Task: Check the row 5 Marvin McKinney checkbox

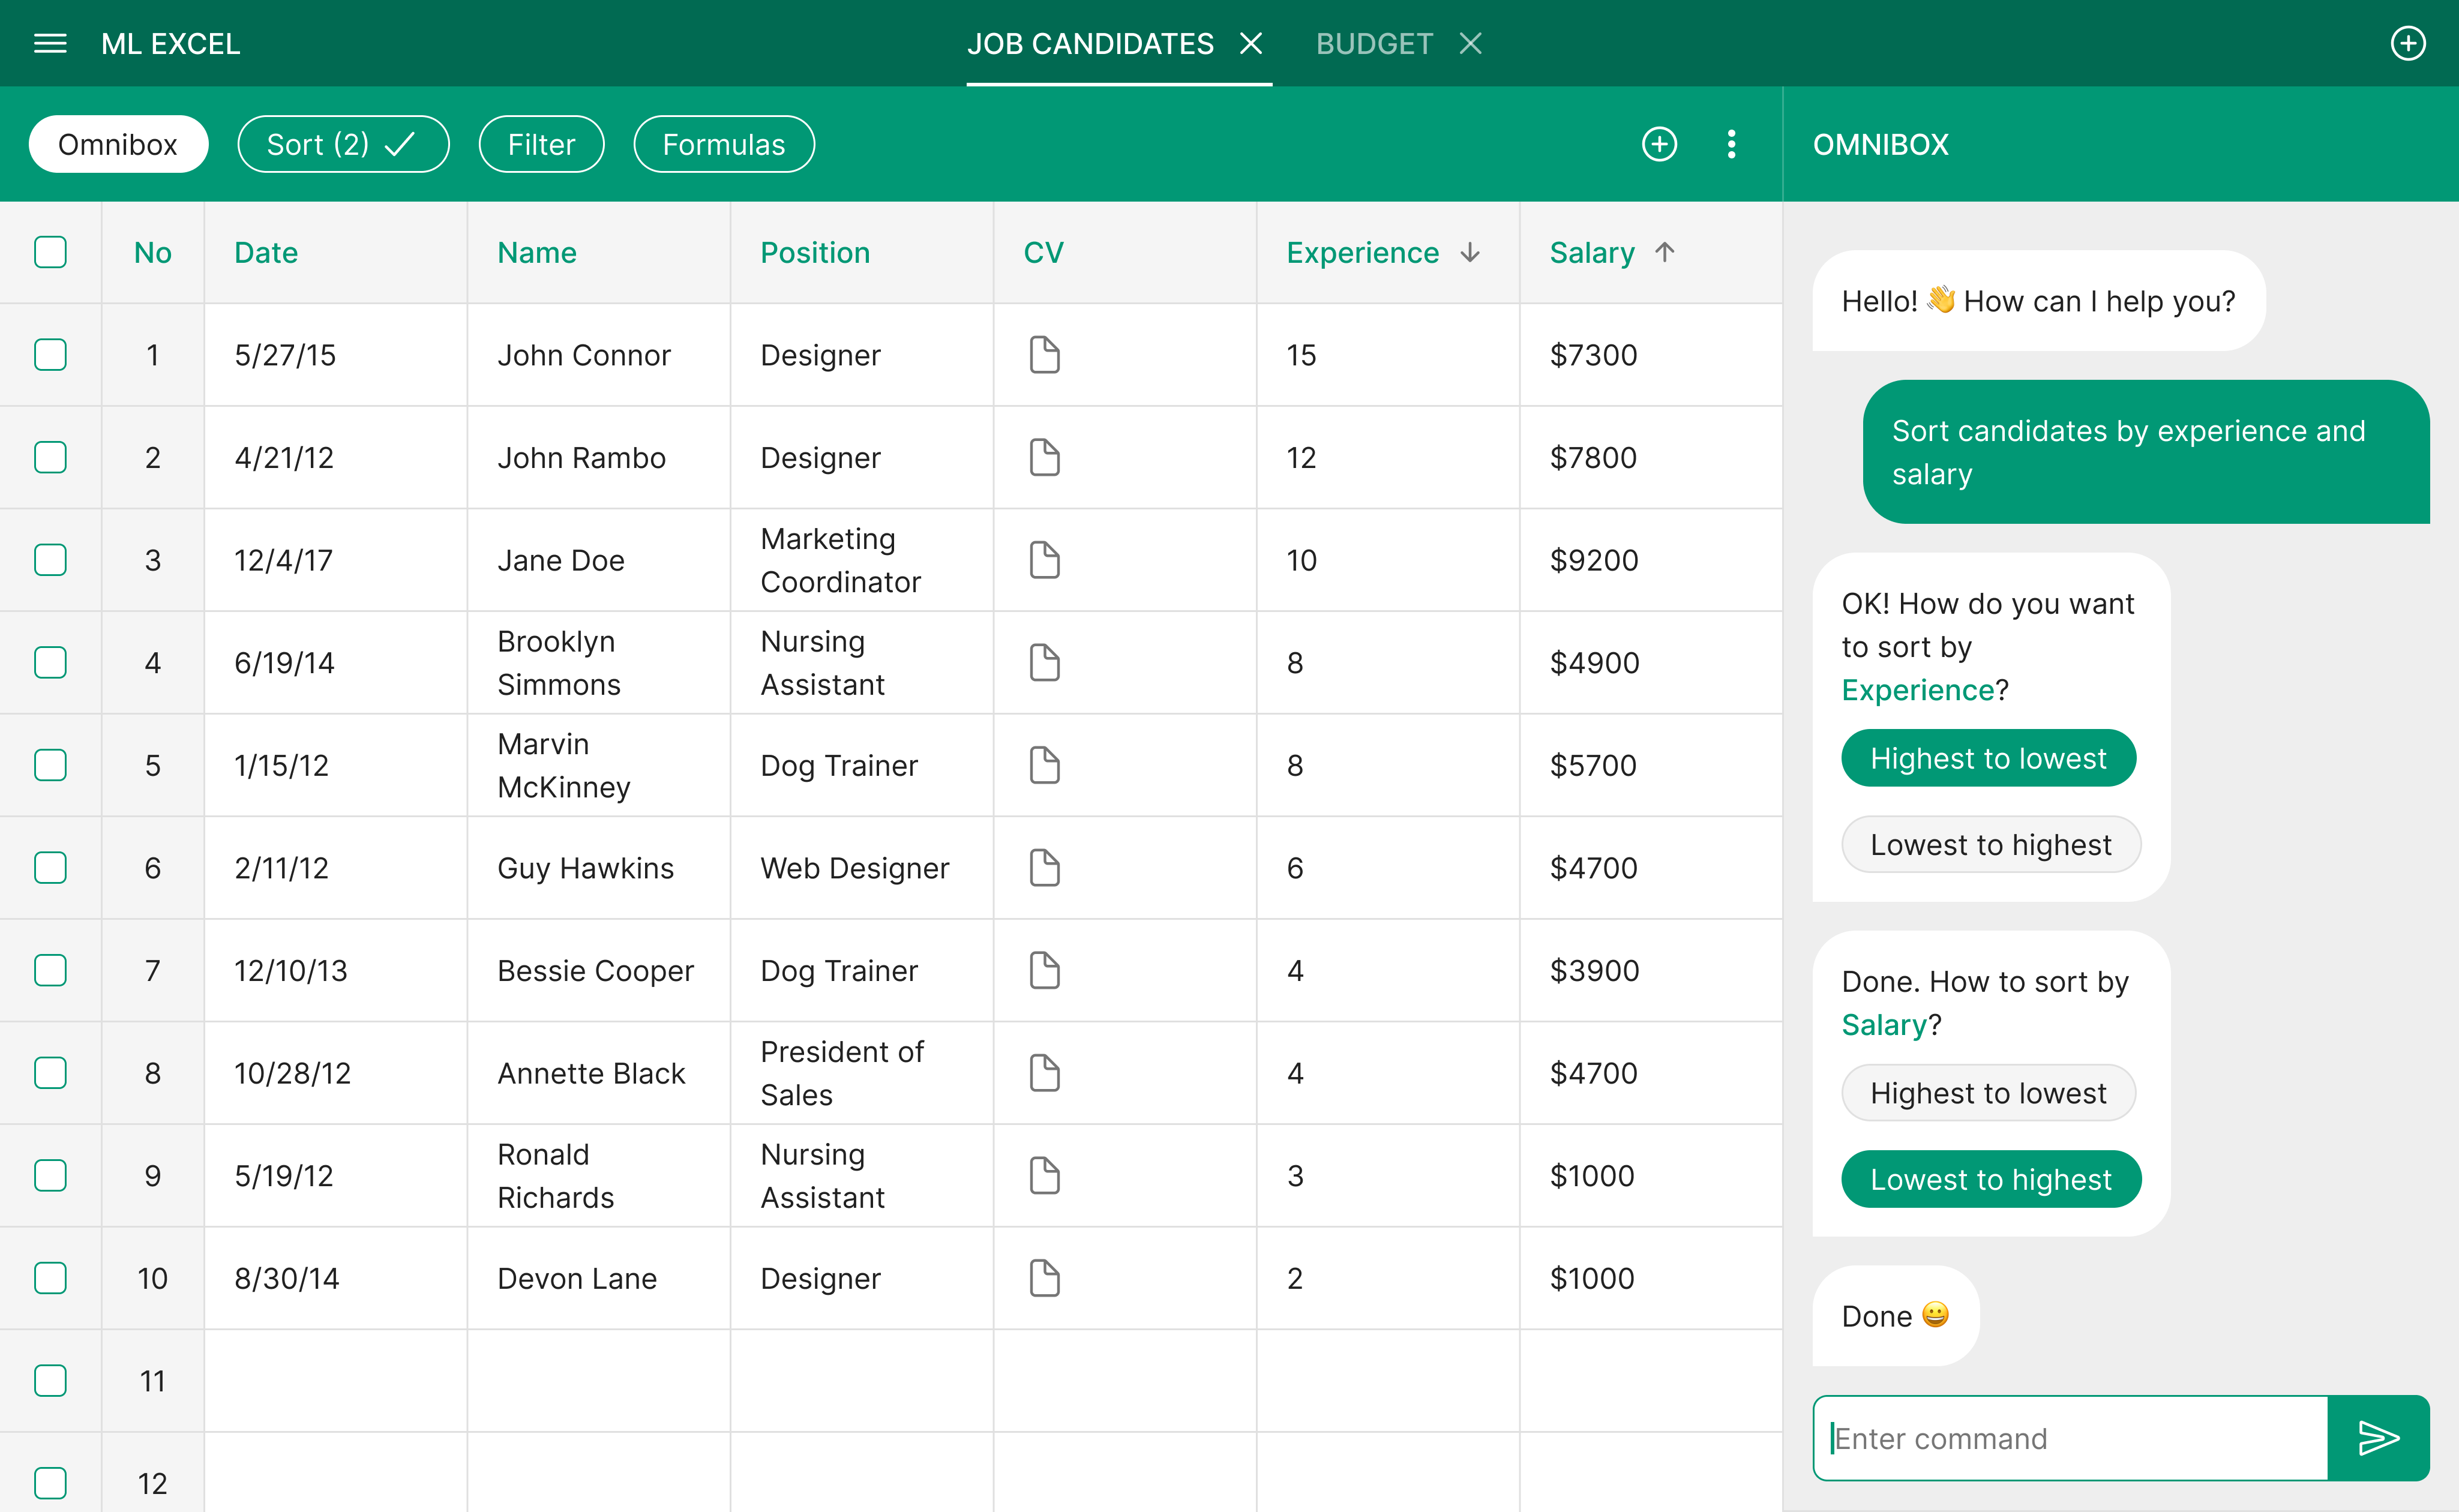Action: [50, 765]
